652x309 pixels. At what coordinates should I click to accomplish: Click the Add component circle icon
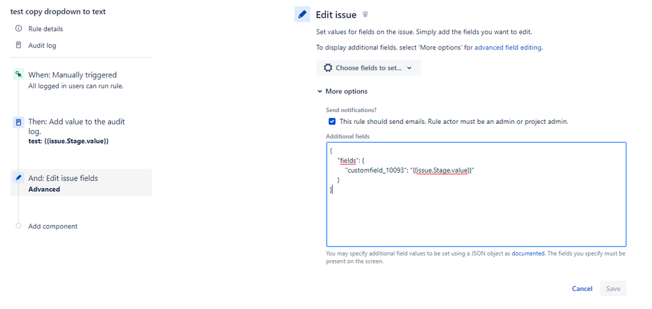point(18,226)
